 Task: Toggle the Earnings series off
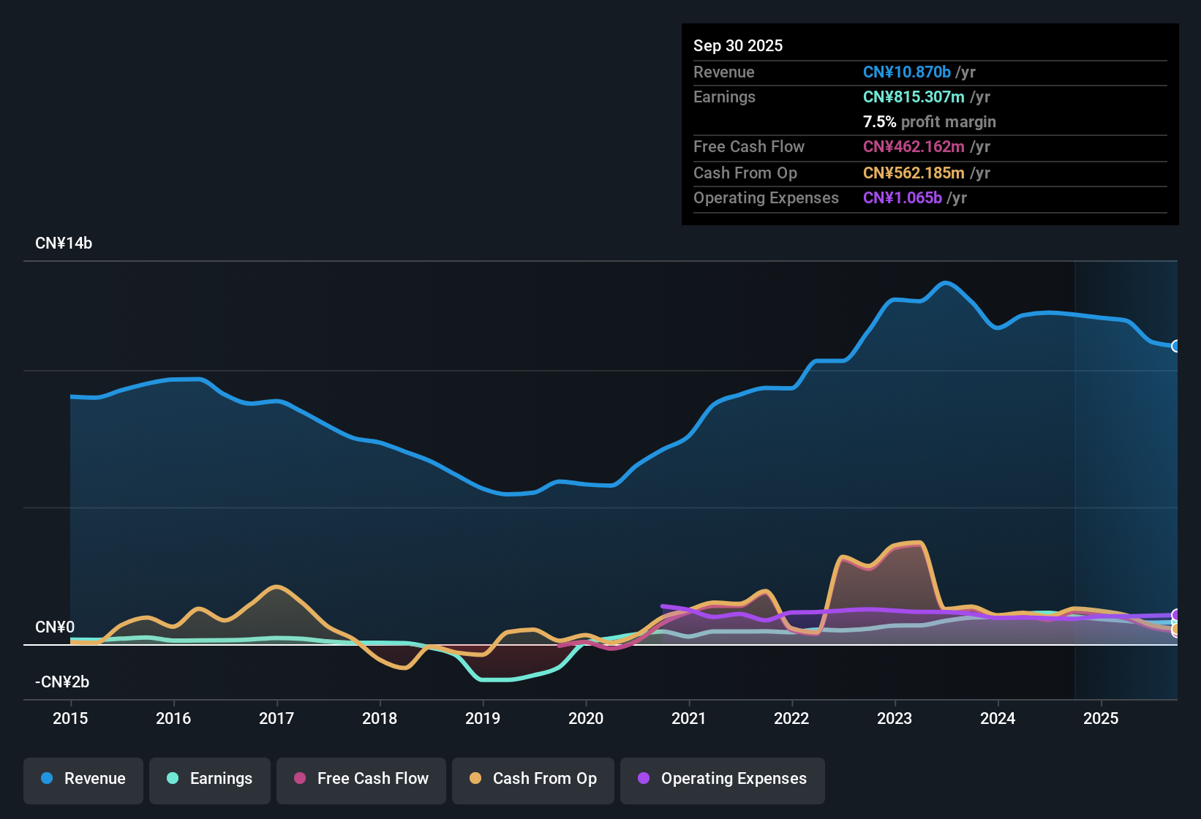(x=210, y=779)
